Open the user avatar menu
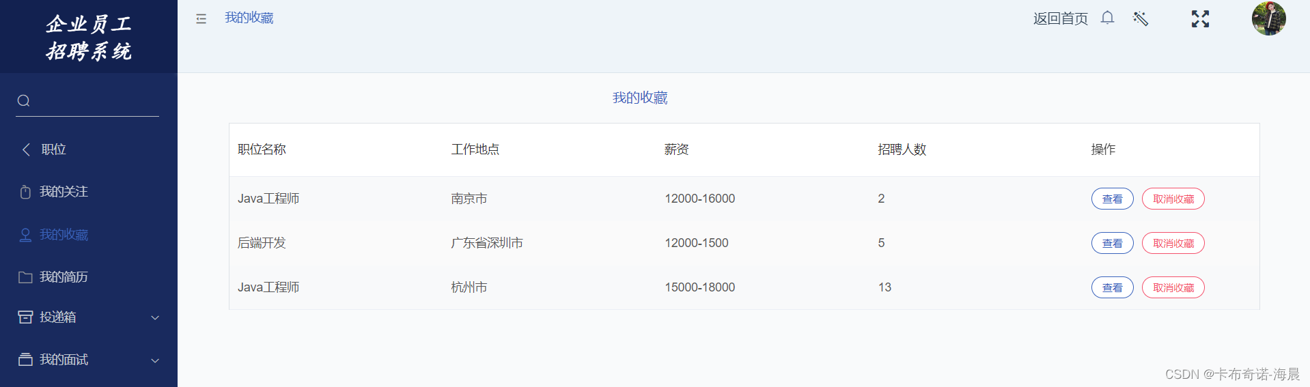The image size is (1310, 387). point(1268,18)
